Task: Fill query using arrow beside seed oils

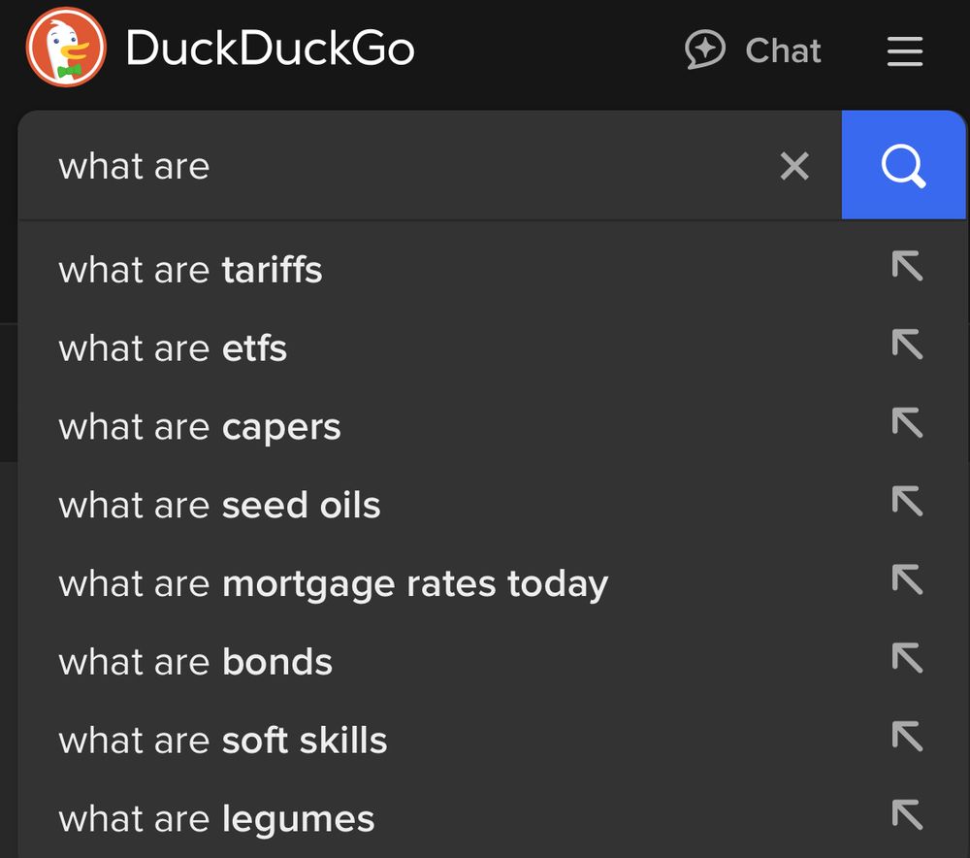Action: click(x=907, y=501)
